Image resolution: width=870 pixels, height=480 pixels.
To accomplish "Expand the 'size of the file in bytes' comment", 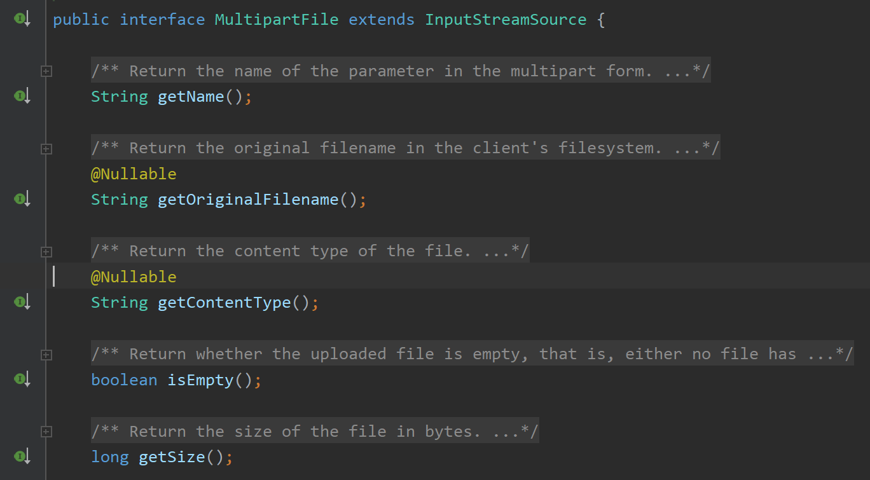I will [46, 432].
